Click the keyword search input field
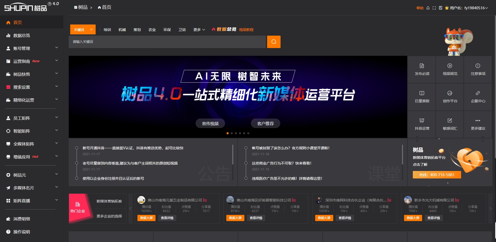The image size is (496, 242). (x=167, y=42)
